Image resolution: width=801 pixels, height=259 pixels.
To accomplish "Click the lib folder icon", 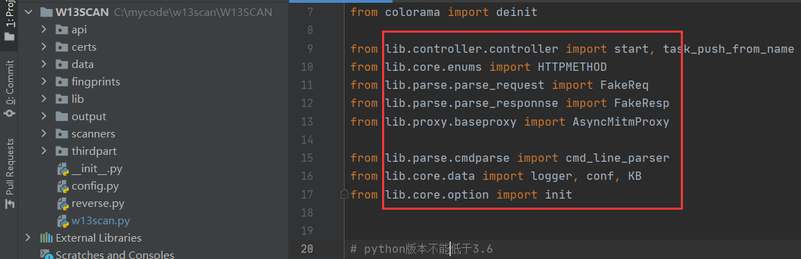I will pyautogui.click(x=62, y=99).
